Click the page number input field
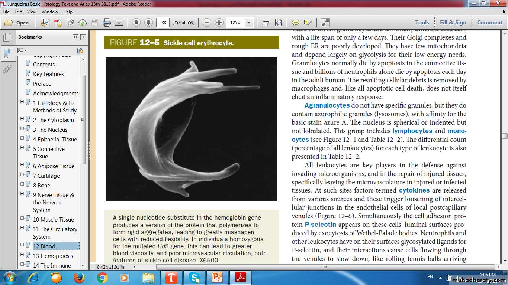The height and width of the screenshot is (285, 508). [163, 23]
